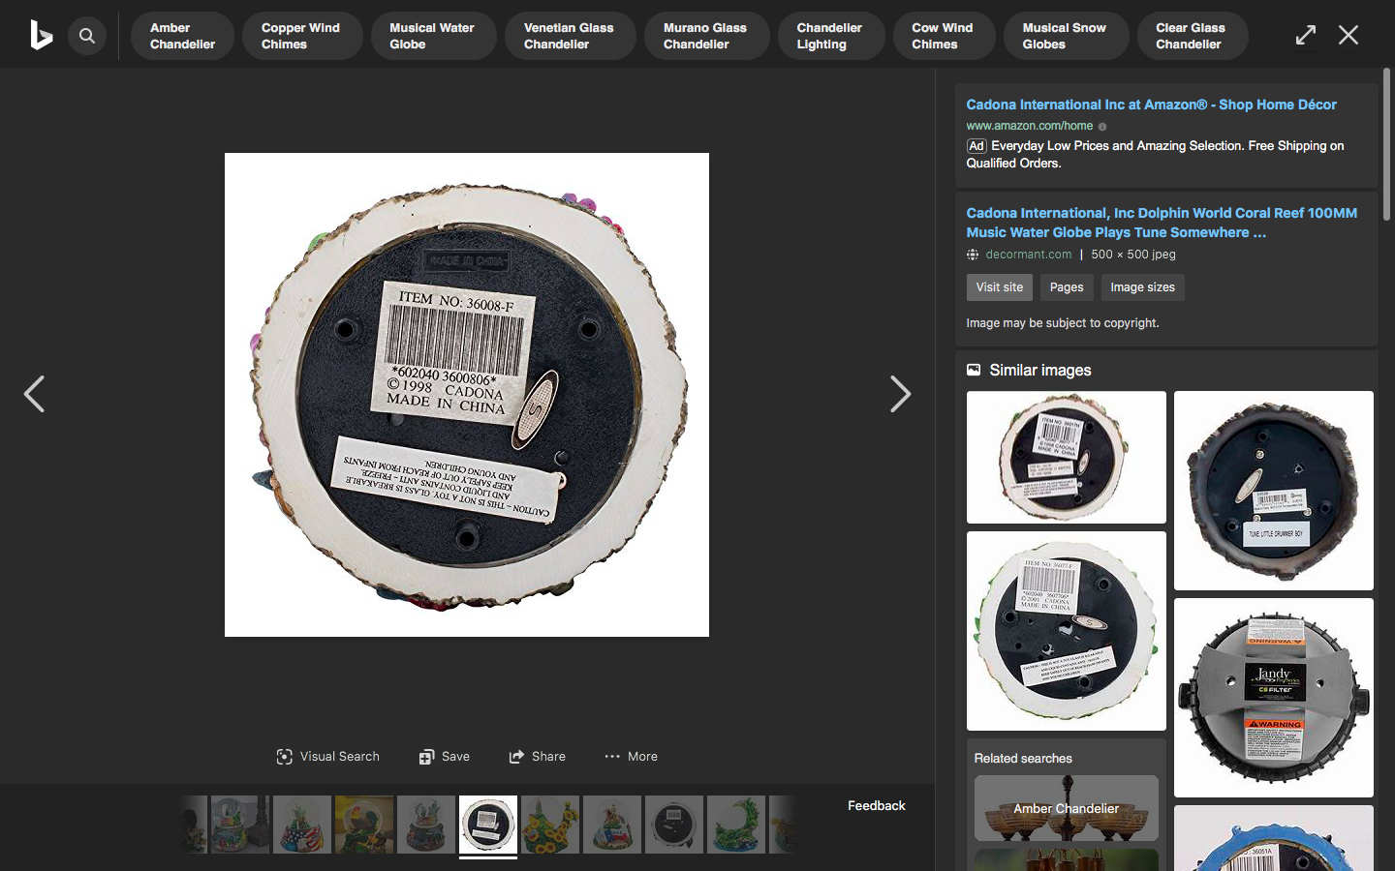Select the filmstrip thumbnail left of highlighted one
Viewport: 1395px width, 871px height.
[x=426, y=825]
